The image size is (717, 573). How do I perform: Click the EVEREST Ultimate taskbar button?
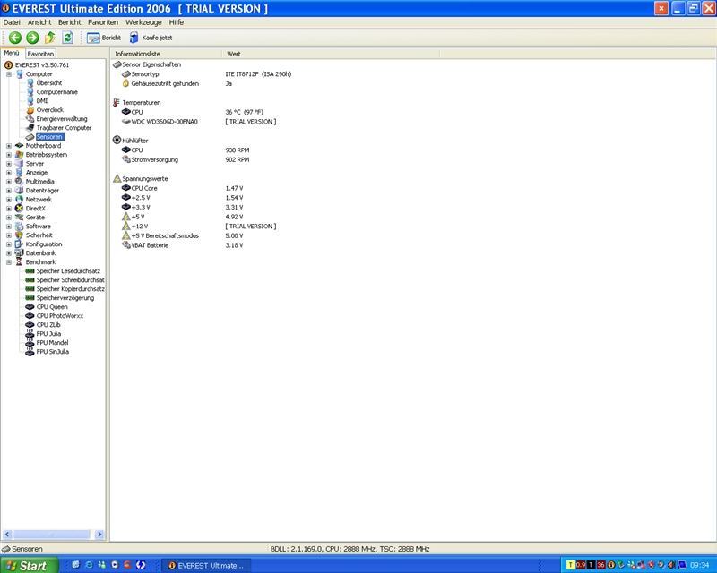(x=206, y=566)
